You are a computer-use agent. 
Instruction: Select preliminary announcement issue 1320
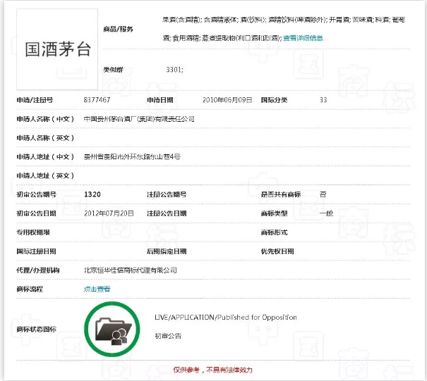92,194
